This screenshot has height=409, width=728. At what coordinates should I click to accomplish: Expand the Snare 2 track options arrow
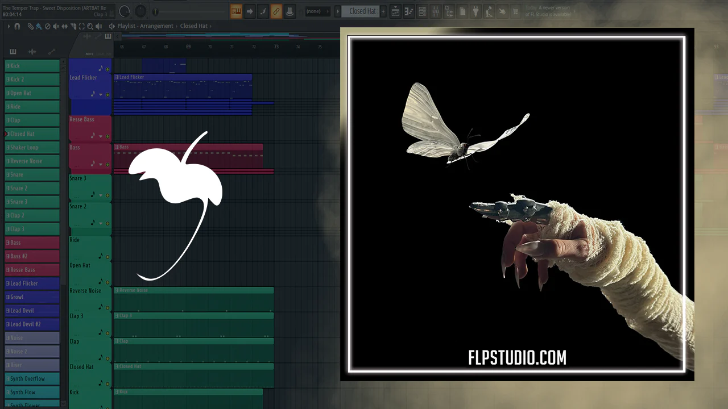101,224
